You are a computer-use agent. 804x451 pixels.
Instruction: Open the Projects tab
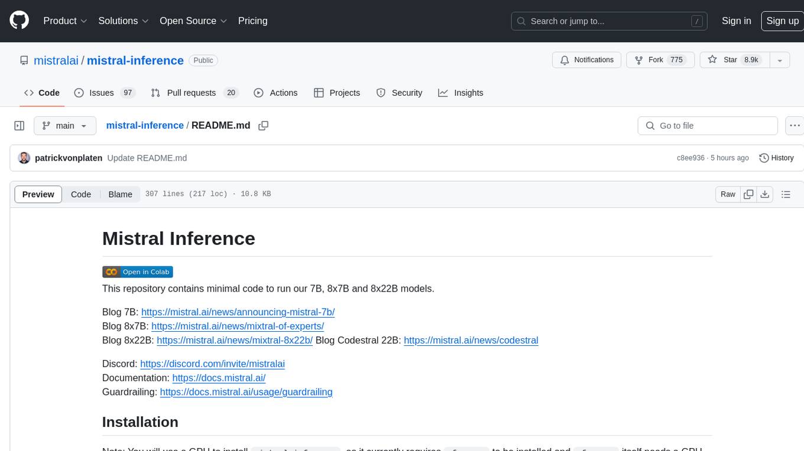point(337,93)
